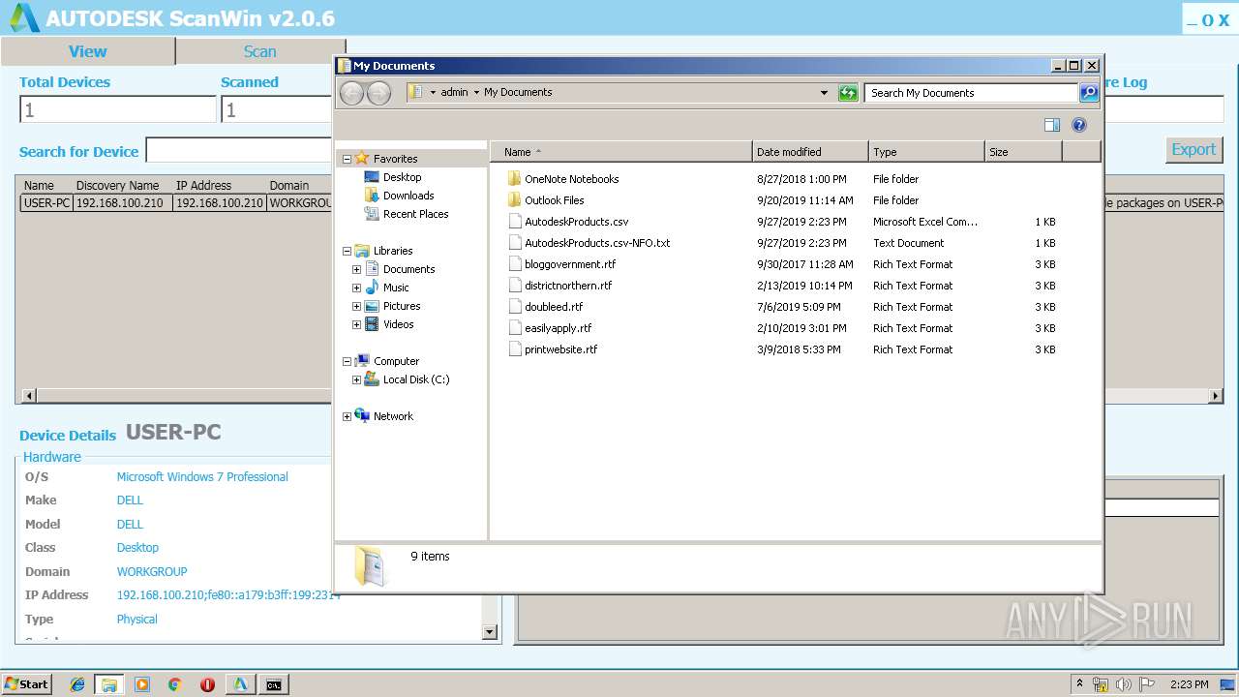Click the Total Devices value field
The image size is (1239, 697).
[x=118, y=109]
